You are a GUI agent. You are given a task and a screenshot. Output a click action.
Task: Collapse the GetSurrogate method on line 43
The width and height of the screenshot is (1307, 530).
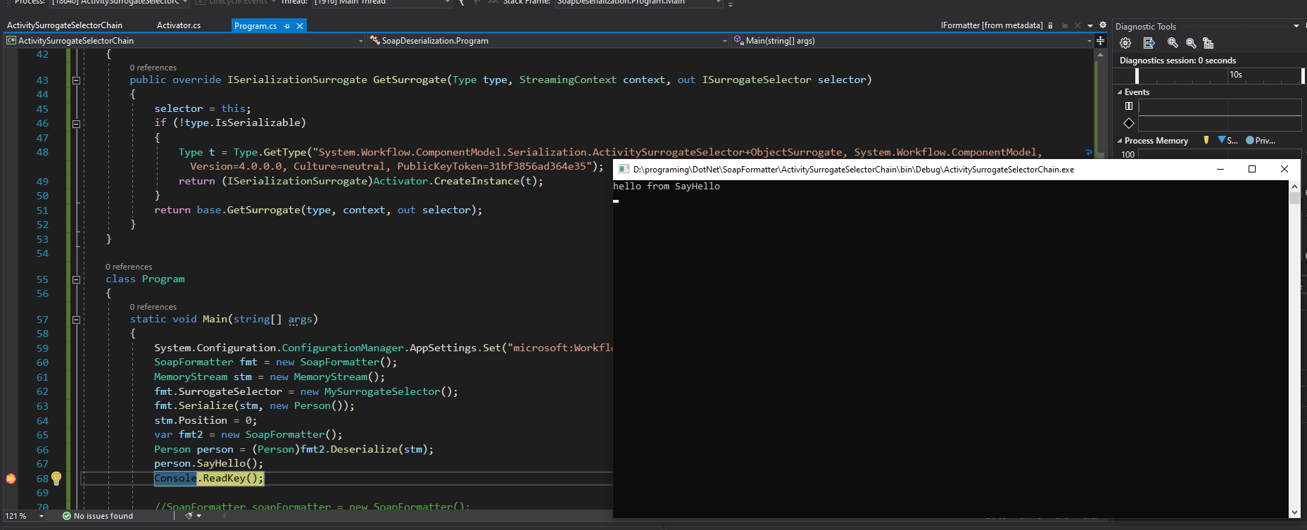click(76, 80)
